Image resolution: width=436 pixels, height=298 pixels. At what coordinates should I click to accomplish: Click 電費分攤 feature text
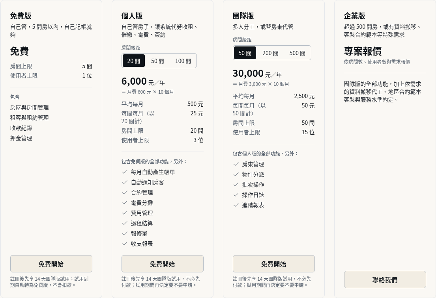point(142,203)
